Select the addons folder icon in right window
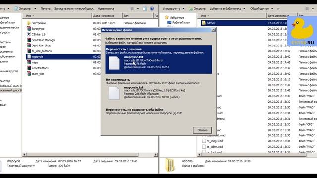The image size is (317, 178). pos(204,23)
